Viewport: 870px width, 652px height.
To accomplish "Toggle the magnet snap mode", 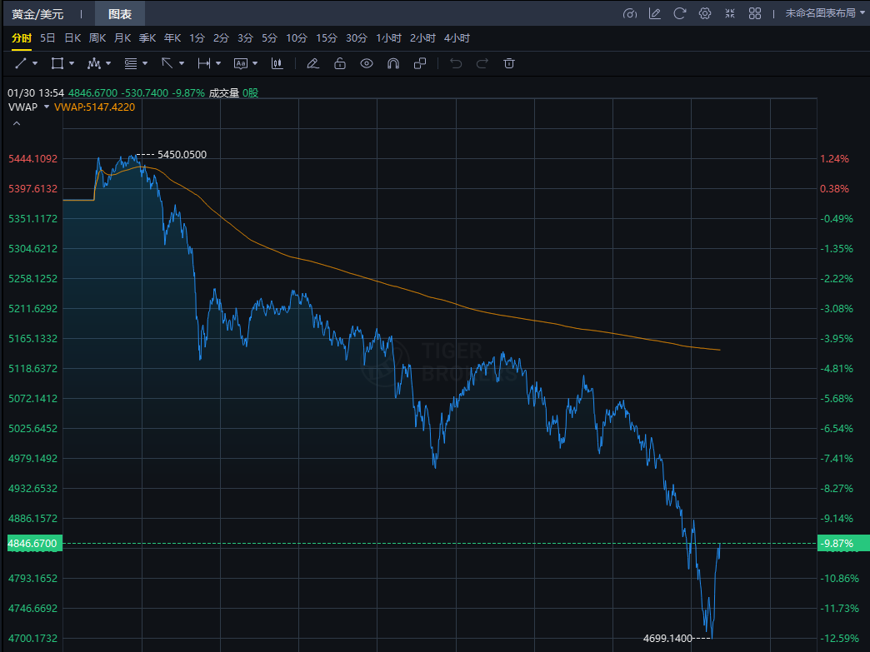I will (392, 63).
